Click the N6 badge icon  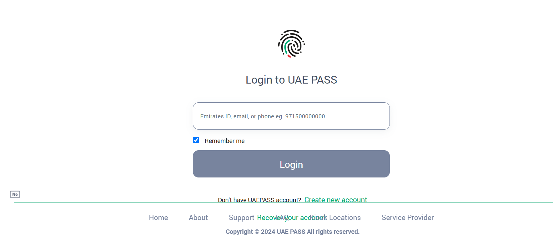(15, 194)
